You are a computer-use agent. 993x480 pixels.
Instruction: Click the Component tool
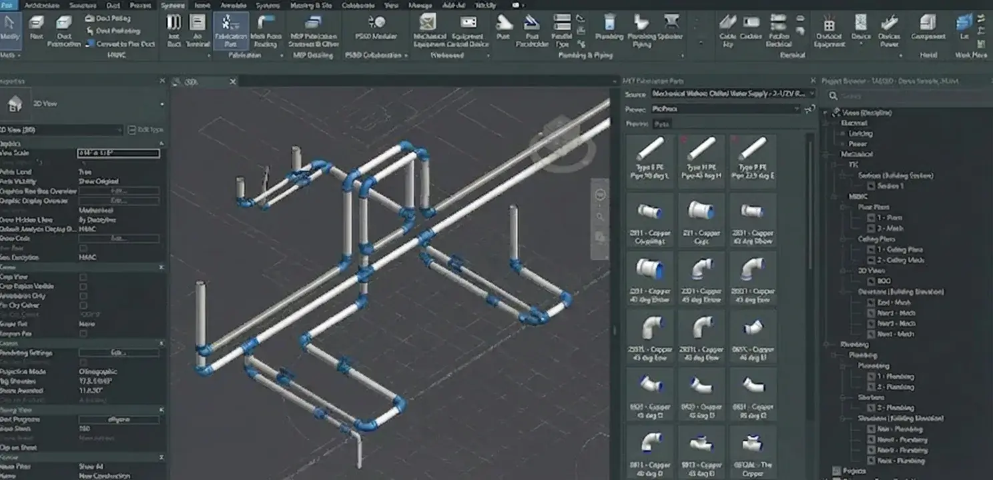pos(928,27)
